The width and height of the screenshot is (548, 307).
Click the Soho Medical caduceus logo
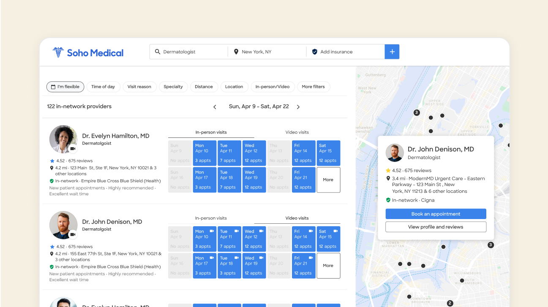[x=58, y=52]
